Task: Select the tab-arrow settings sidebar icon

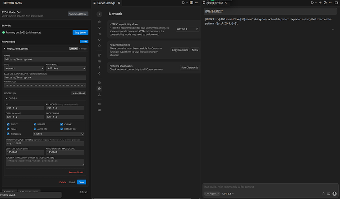Action: click(x=99, y=34)
